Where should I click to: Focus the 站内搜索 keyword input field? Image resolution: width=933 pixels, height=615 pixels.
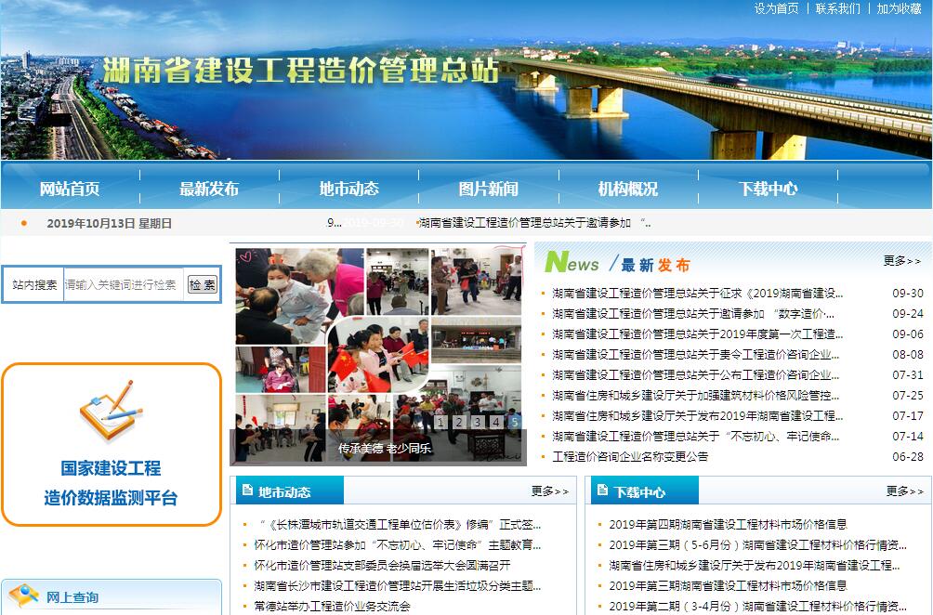[x=122, y=284]
